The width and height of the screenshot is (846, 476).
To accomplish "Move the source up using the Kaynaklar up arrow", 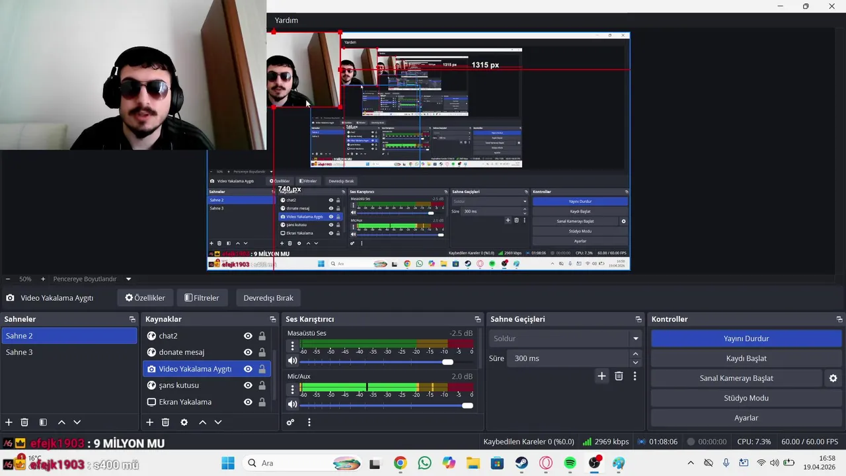I will tap(202, 422).
